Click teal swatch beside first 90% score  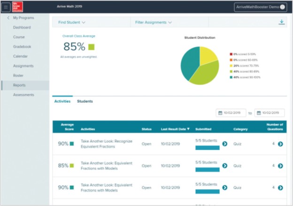click(72, 144)
